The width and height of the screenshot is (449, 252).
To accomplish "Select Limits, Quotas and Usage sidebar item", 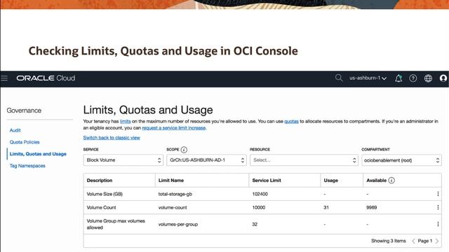I will coord(38,154).
